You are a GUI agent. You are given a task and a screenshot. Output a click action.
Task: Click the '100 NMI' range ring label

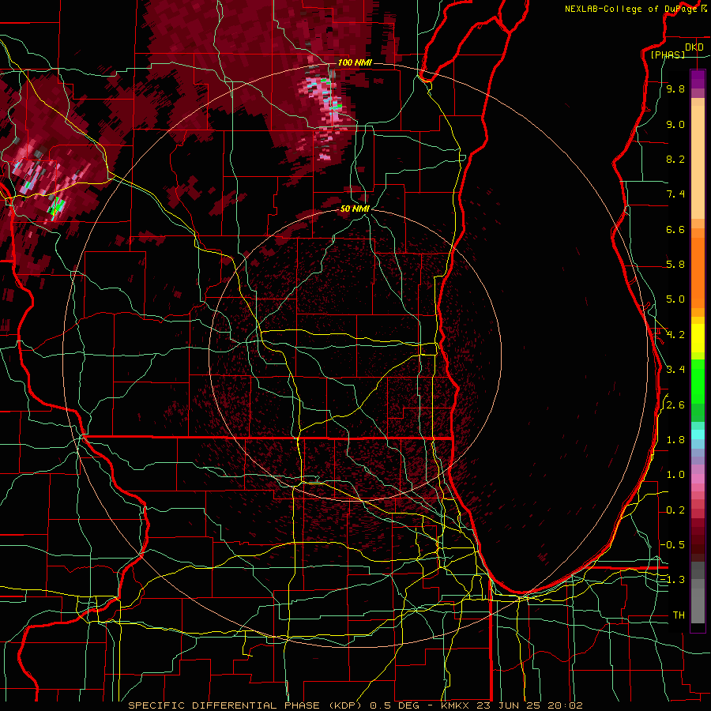[355, 62]
